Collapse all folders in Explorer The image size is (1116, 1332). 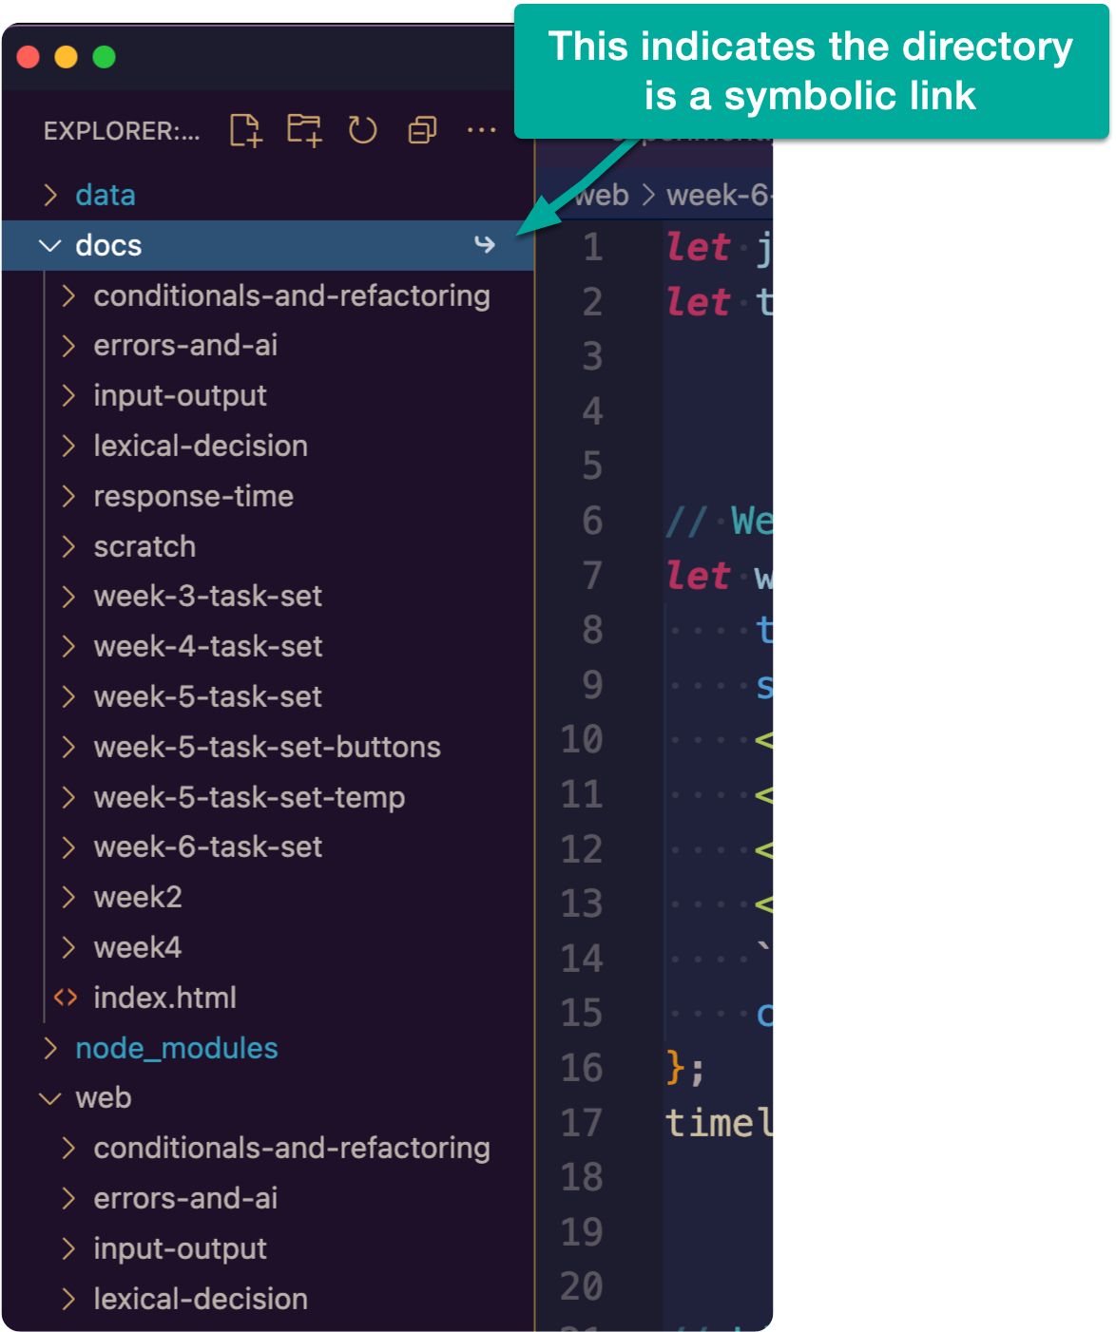422,130
